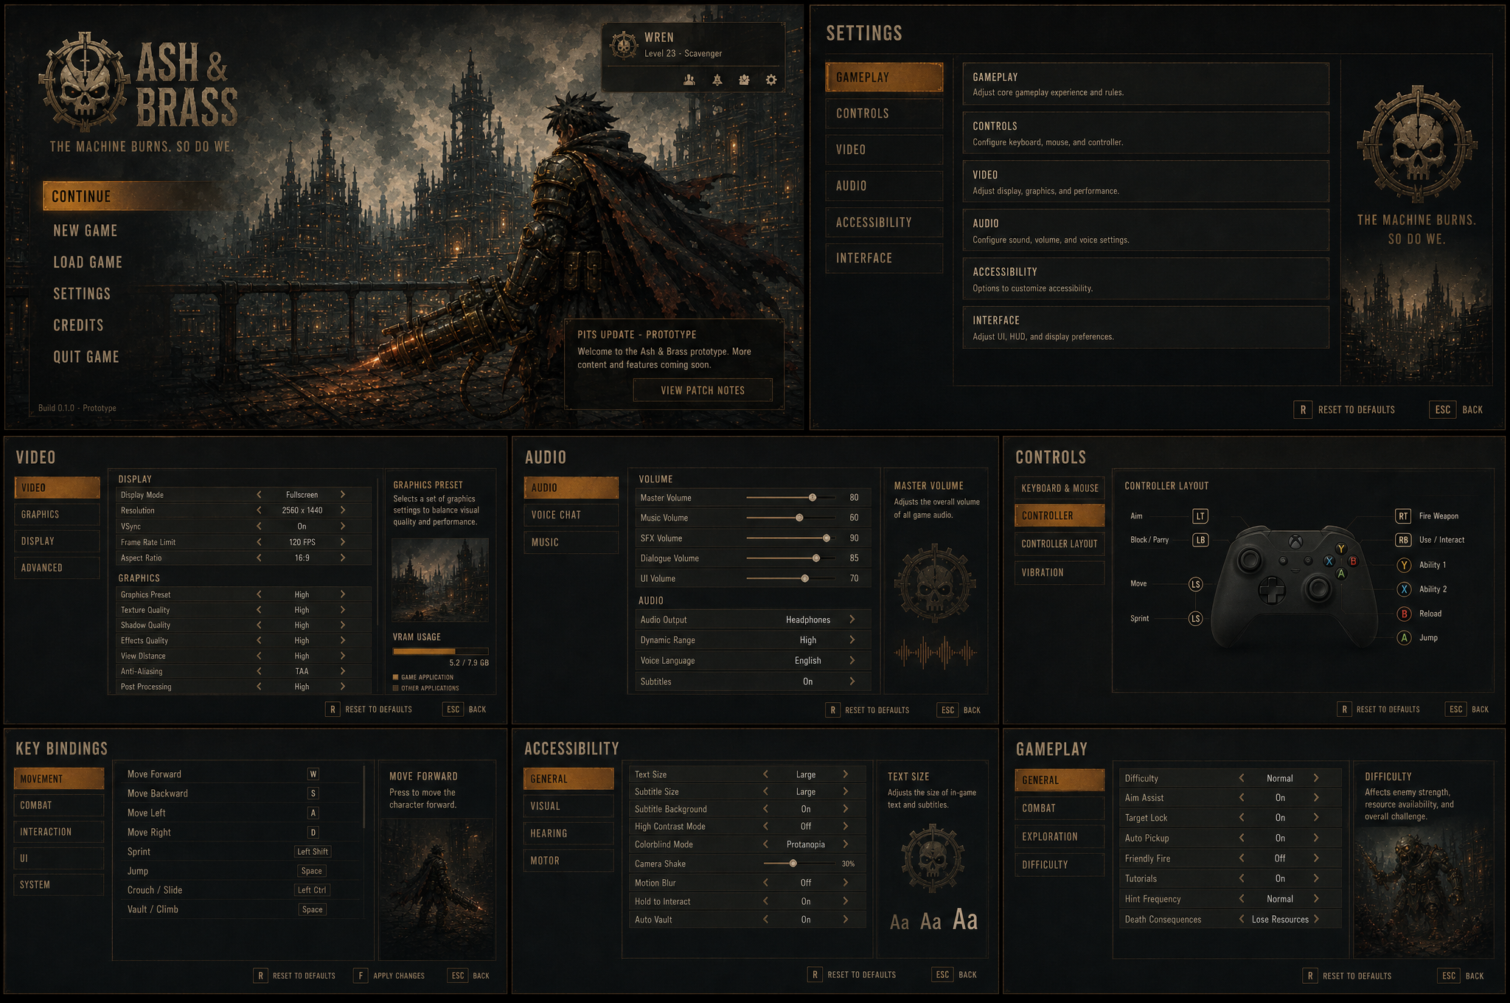Toggle Subtitle Background using right arrow
Viewport: 1510px width, 1003px height.
tap(845, 809)
